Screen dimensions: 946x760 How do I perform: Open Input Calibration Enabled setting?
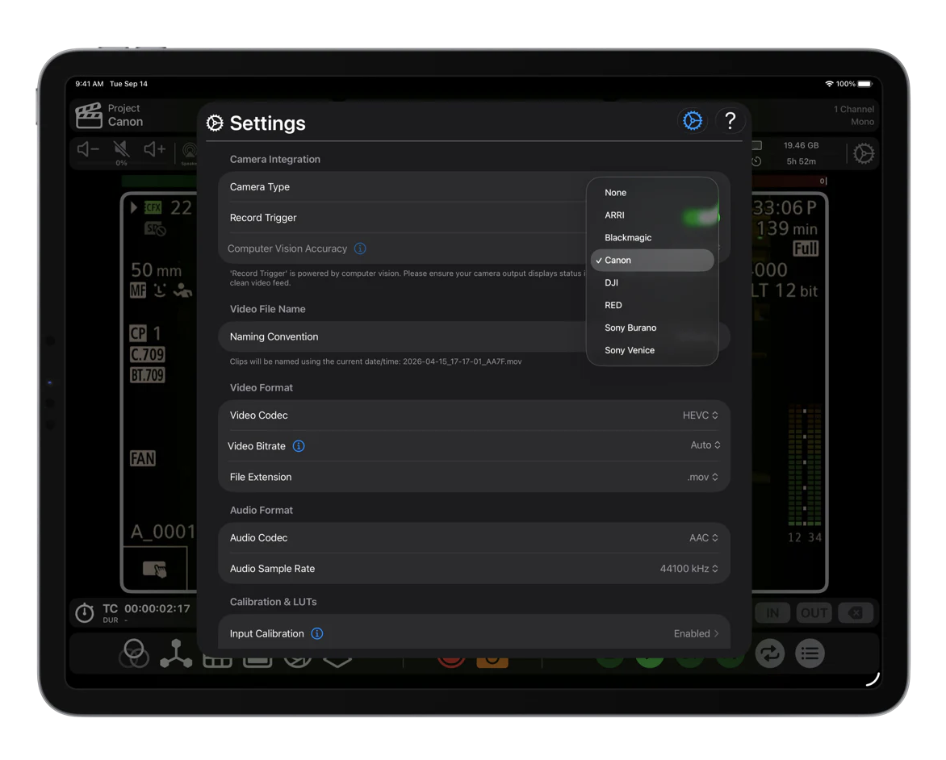click(696, 634)
